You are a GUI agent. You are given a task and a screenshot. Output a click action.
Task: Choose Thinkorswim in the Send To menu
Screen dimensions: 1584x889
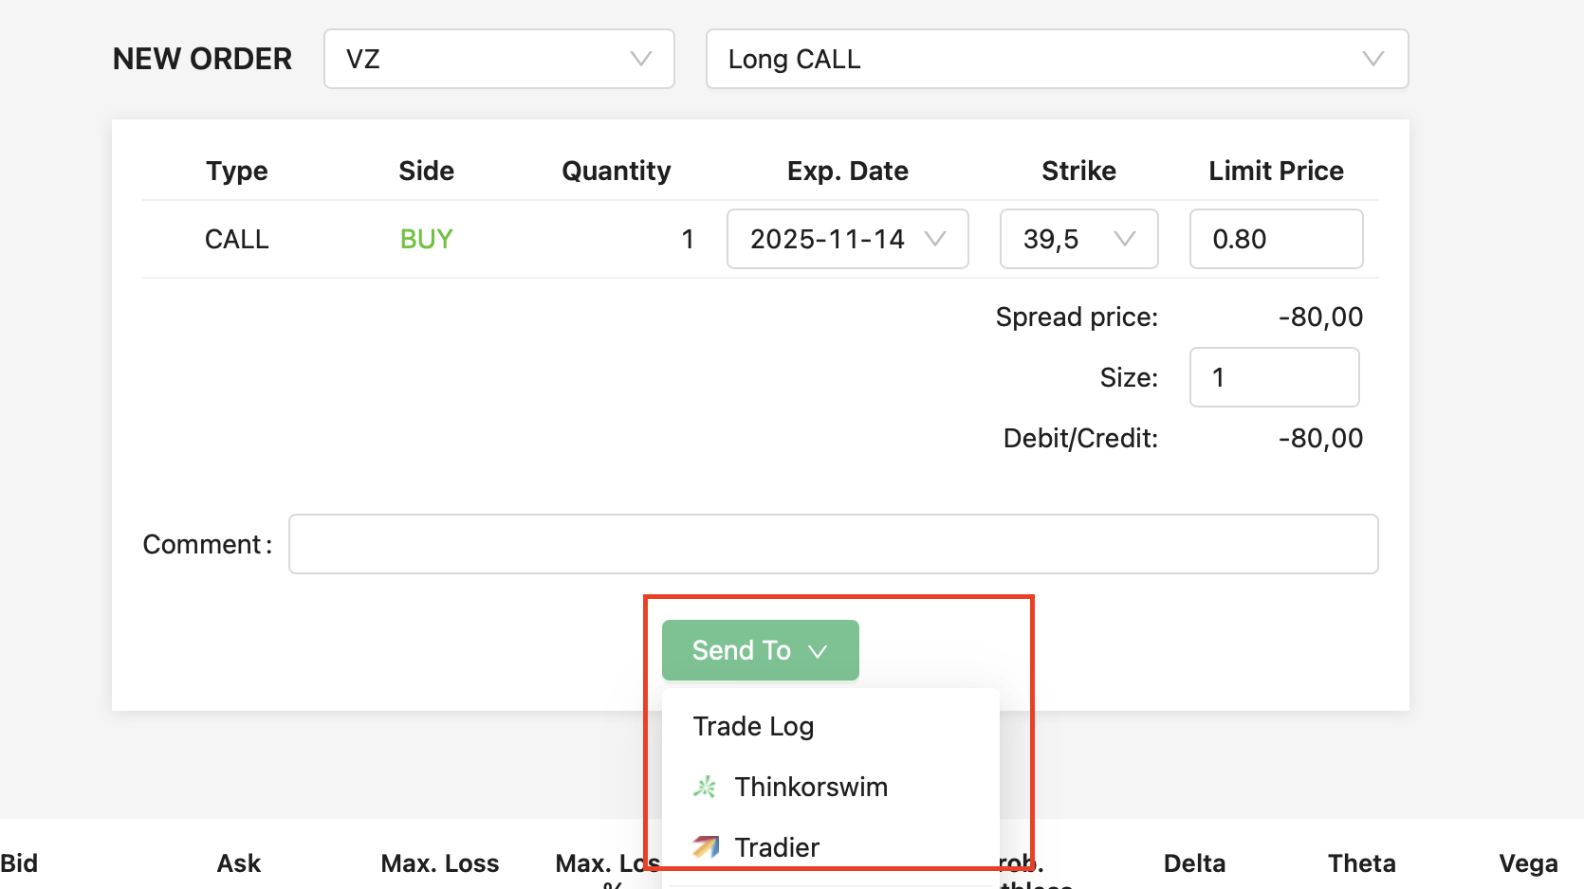811,787
